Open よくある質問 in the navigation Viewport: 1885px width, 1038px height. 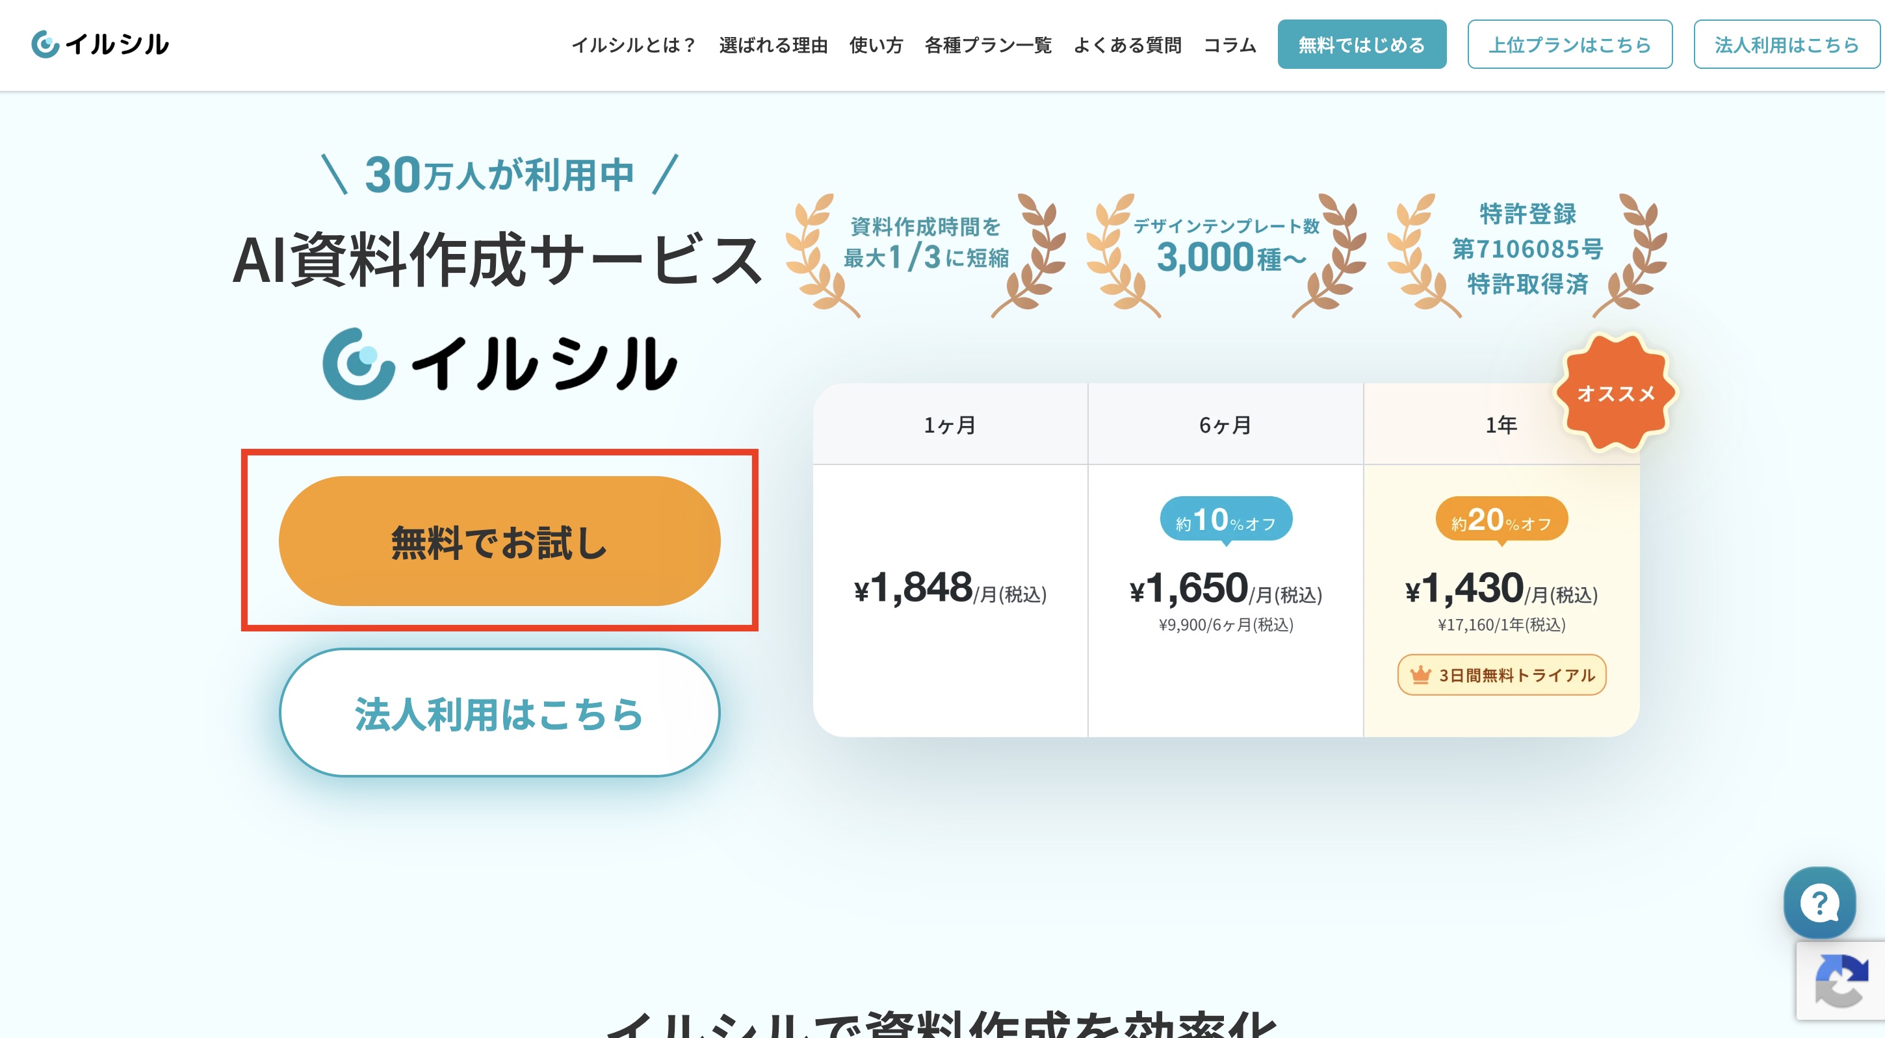(x=1127, y=45)
